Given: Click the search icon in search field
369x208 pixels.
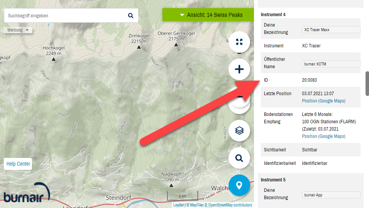Looking at the screenshot, I should pos(130,15).
